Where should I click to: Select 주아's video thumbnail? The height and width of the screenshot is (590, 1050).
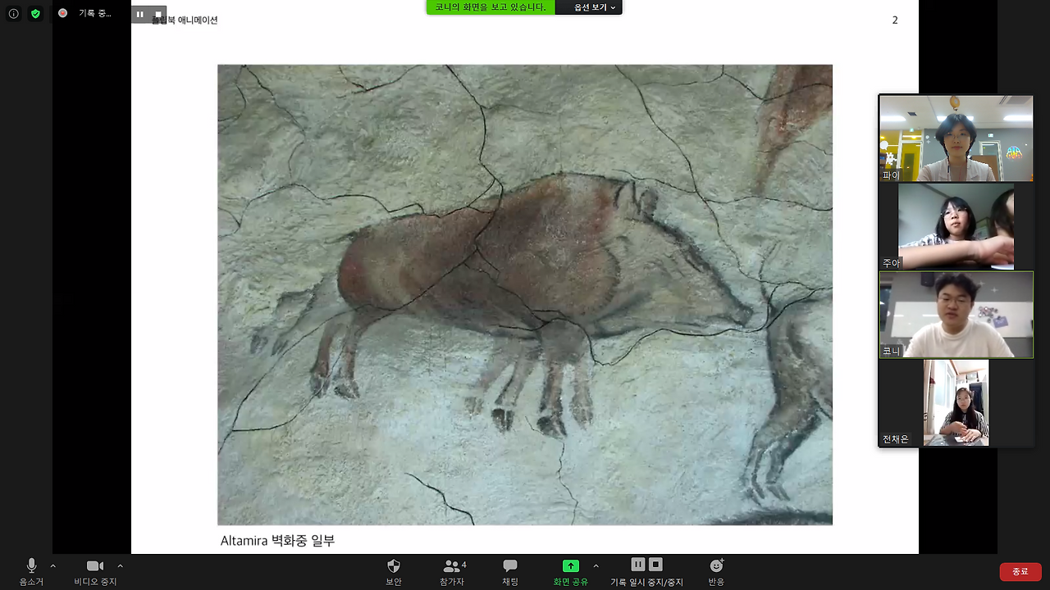pyautogui.click(x=956, y=227)
